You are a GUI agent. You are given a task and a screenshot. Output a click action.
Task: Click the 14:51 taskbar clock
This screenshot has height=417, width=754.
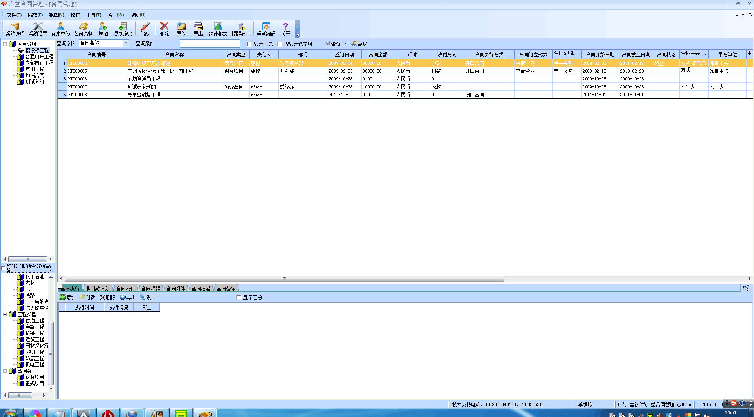730,412
